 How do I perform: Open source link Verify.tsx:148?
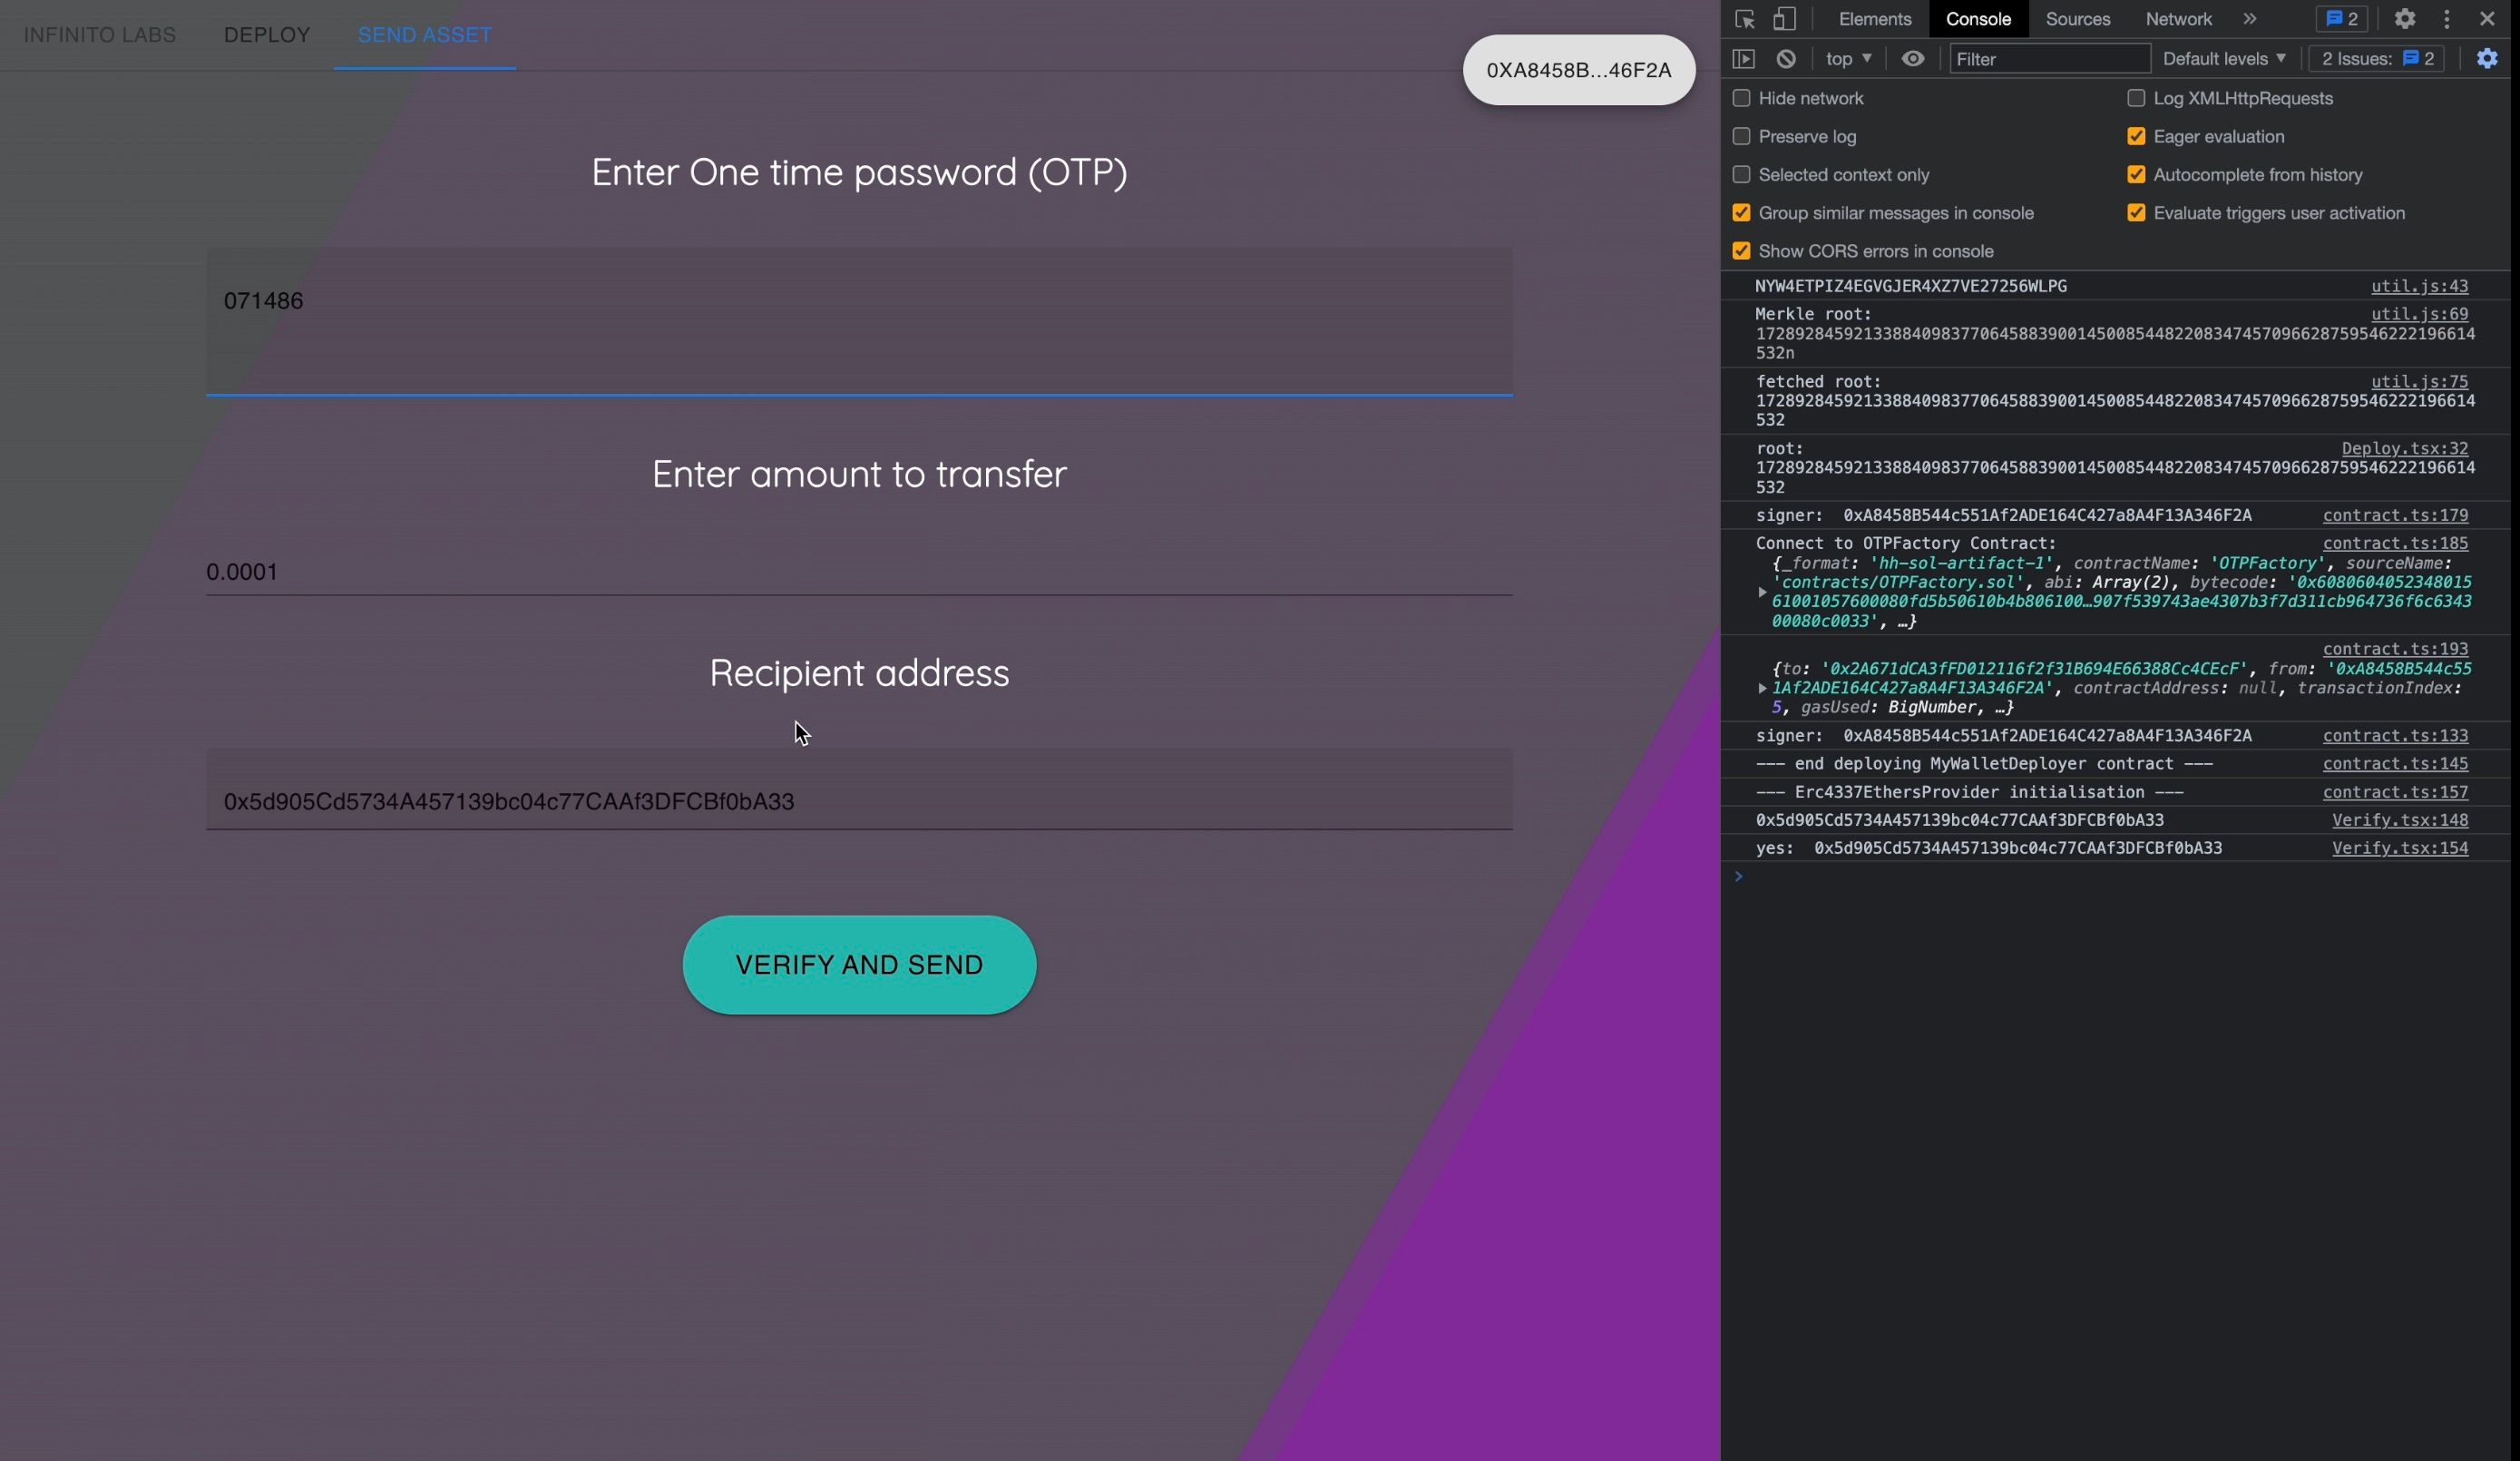click(x=2400, y=820)
